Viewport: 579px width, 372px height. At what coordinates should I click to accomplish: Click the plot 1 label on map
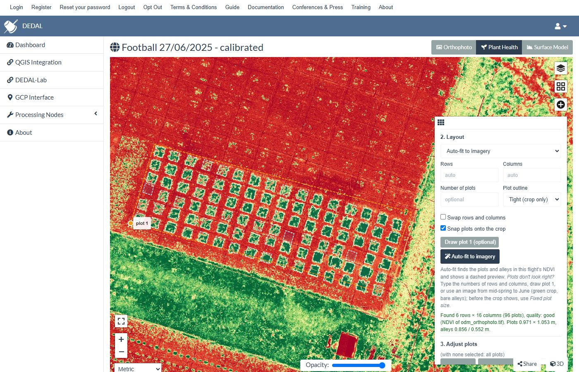coord(142,223)
